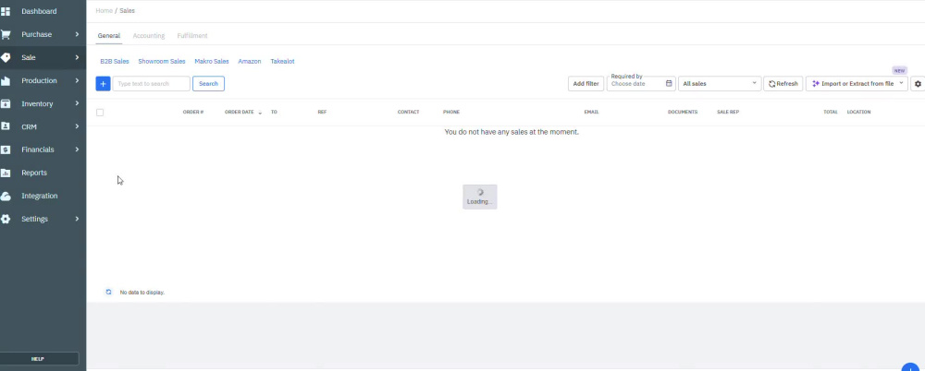Screen dimensions: 925x371
Task: Click the Add filter button
Action: point(586,84)
